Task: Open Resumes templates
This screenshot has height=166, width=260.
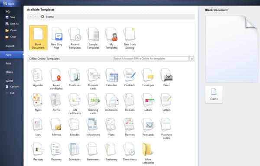Action: [x=56, y=152]
